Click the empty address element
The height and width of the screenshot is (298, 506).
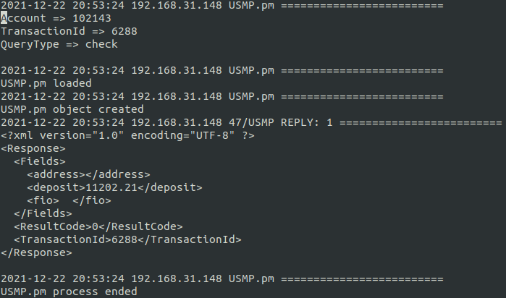[x=88, y=174]
